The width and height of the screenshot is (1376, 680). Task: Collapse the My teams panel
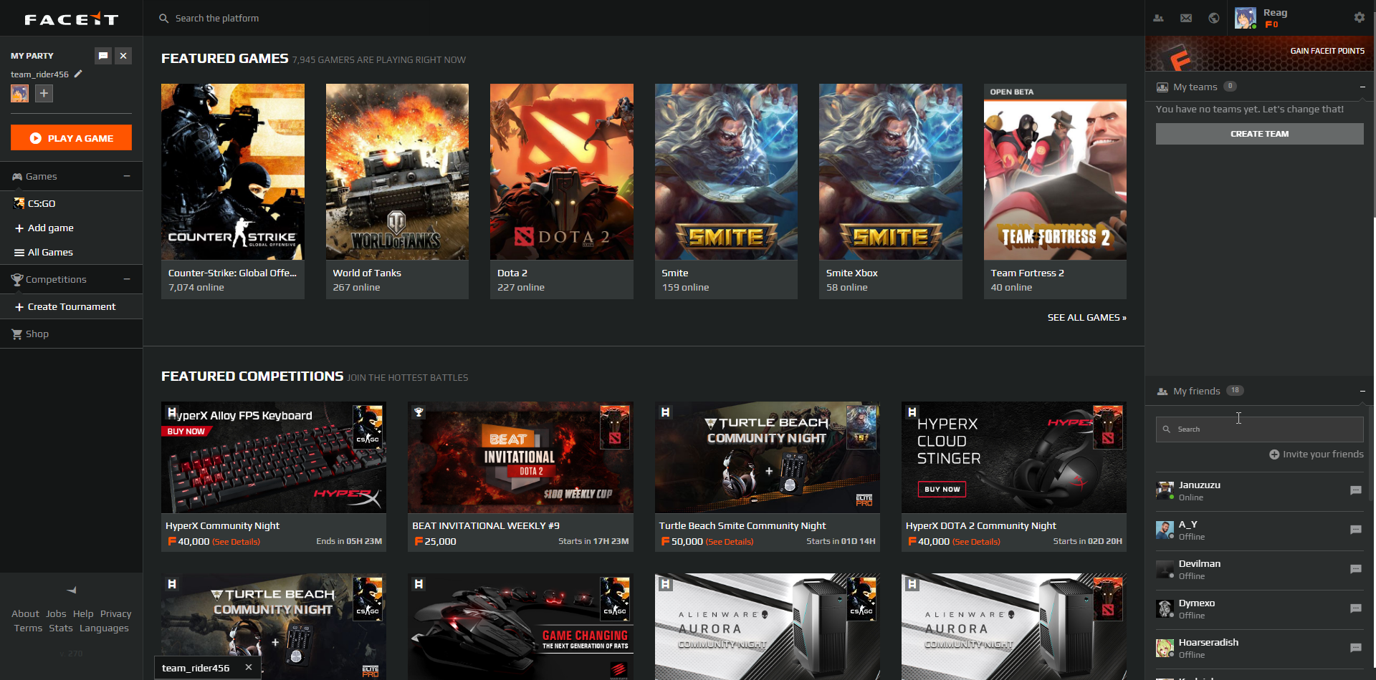tap(1362, 87)
